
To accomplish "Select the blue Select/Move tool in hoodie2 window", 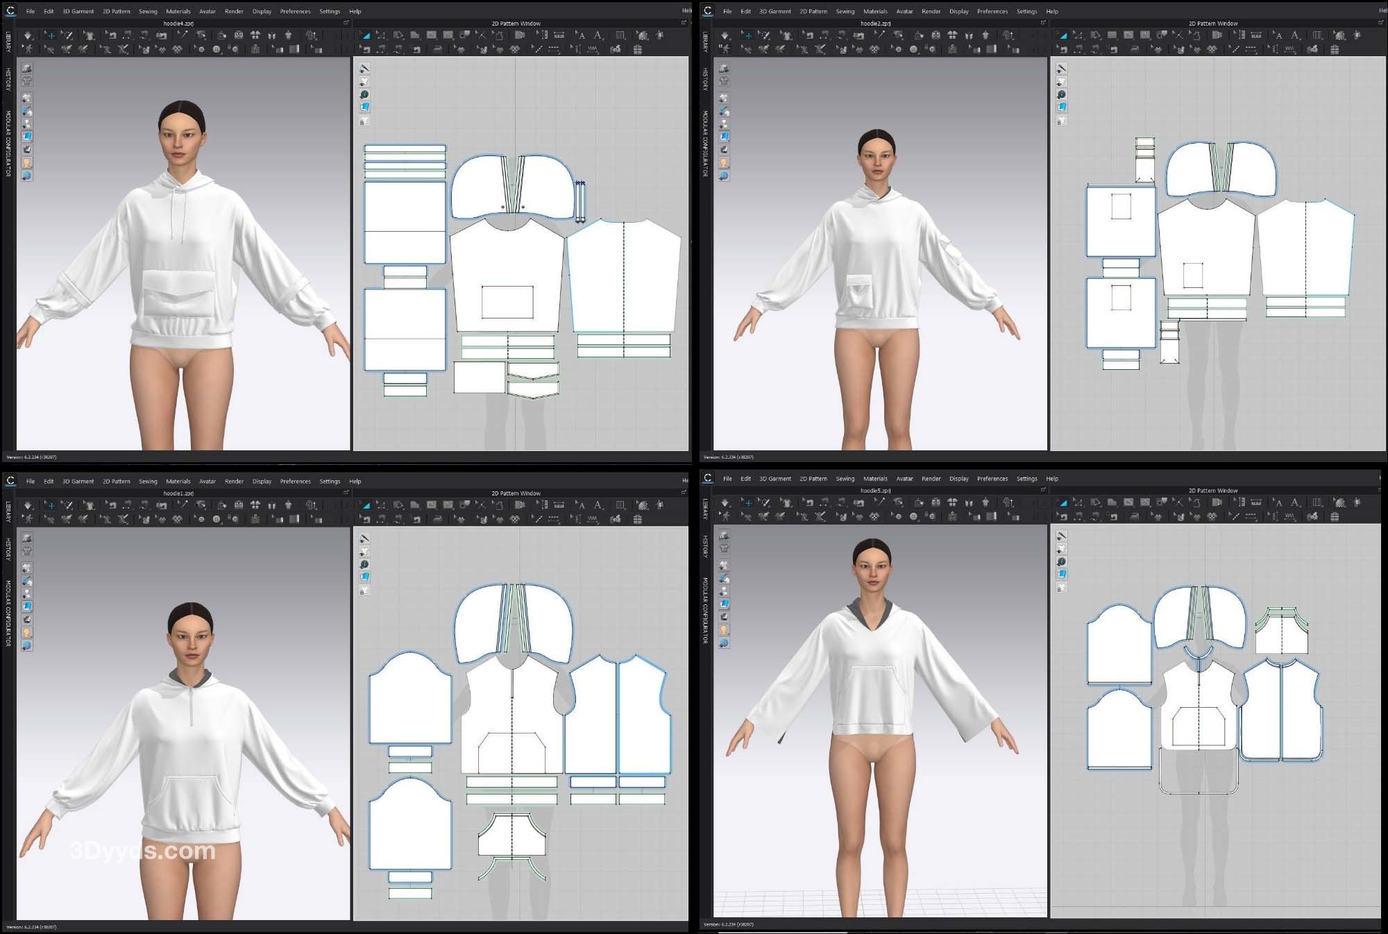I will [x=747, y=35].
